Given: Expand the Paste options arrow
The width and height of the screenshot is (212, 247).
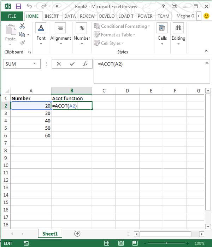Looking at the screenshot, I should coord(10,45).
